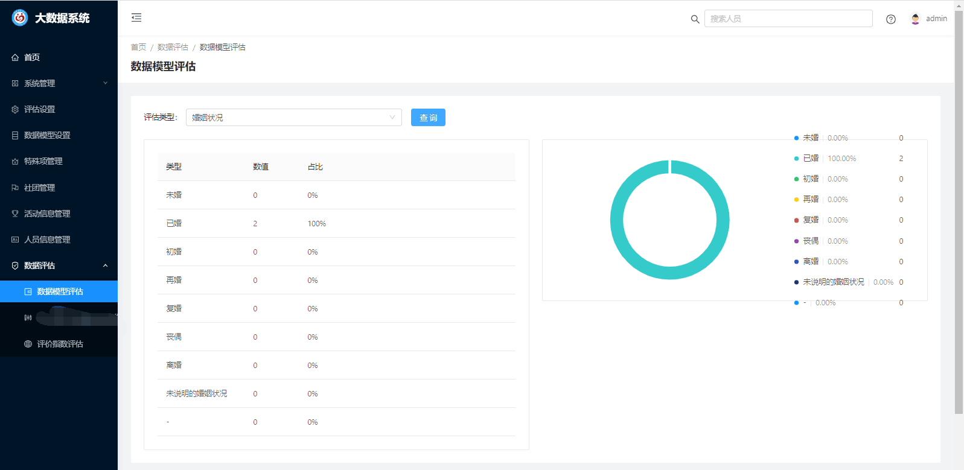Collapse the sidebar with the menu-fold icon
Screen dimensions: 964x470
pos(136,18)
